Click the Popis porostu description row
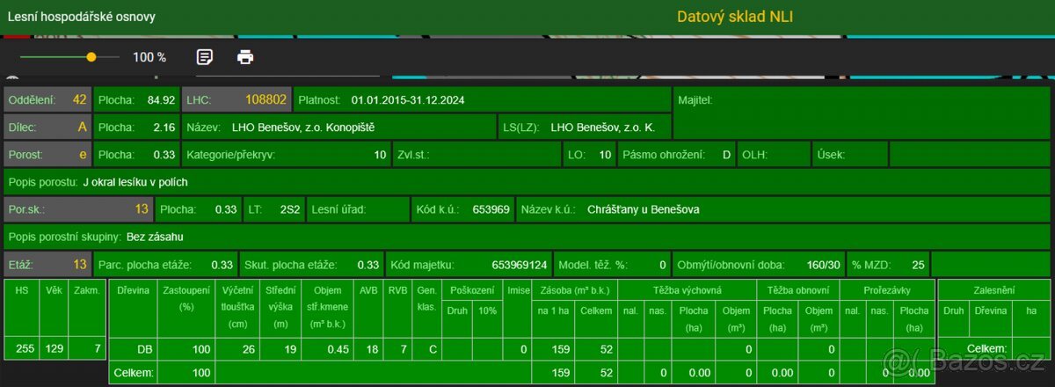1055x387 pixels. pyautogui.click(x=527, y=182)
